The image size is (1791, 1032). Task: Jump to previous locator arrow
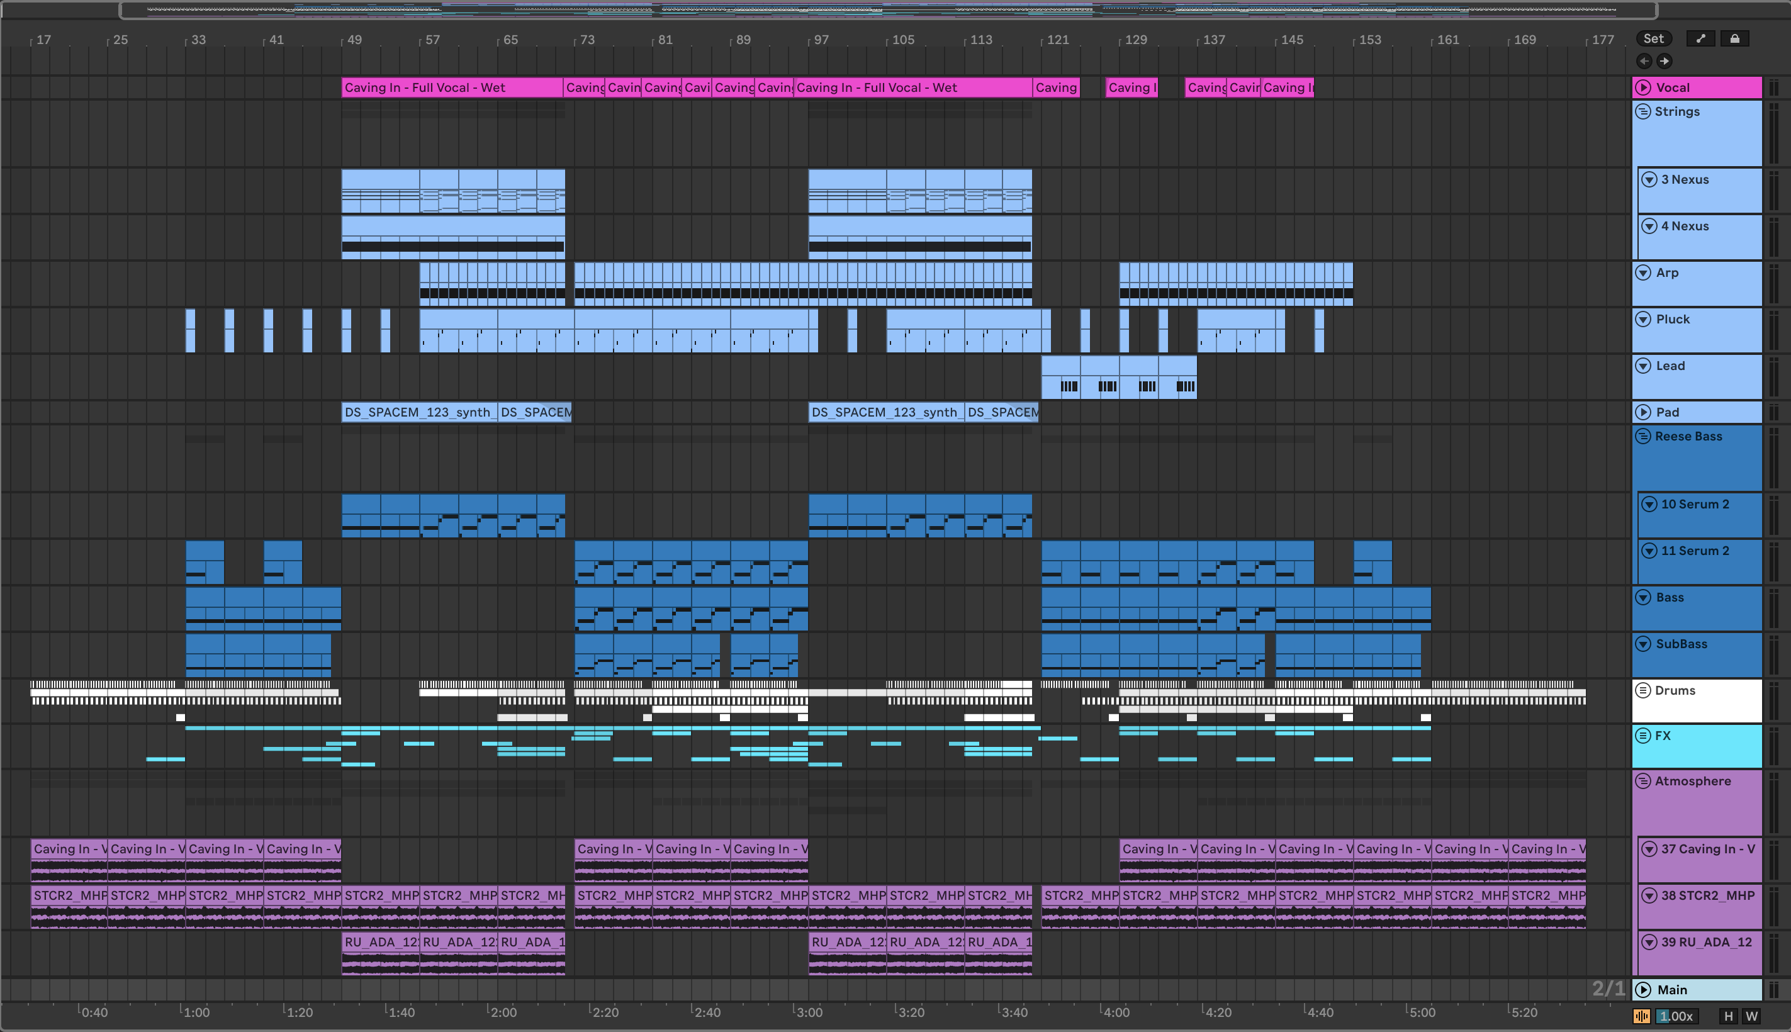pyautogui.click(x=1644, y=61)
